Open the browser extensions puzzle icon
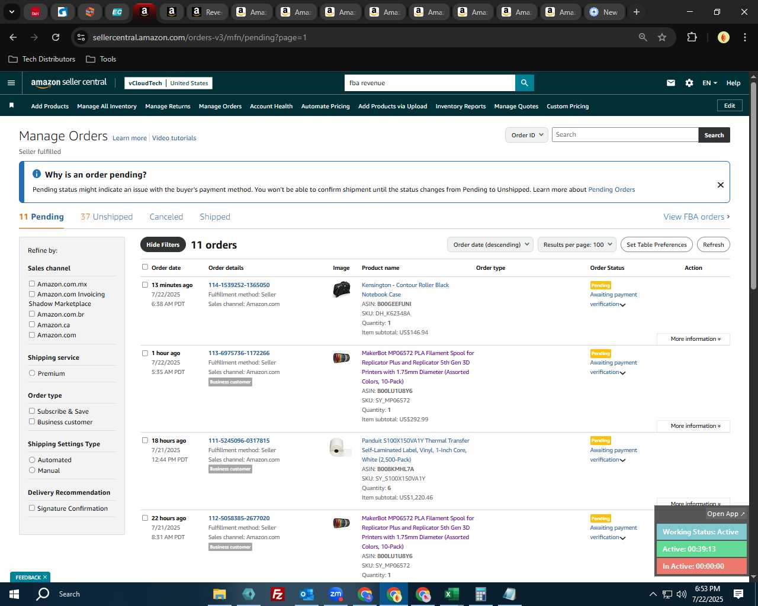 point(692,37)
